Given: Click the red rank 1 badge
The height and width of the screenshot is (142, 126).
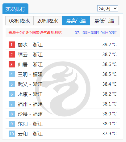Looking at the screenshot, I should 12,45.
